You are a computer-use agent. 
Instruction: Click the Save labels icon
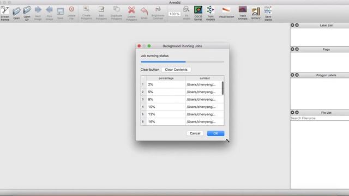click(x=268, y=13)
